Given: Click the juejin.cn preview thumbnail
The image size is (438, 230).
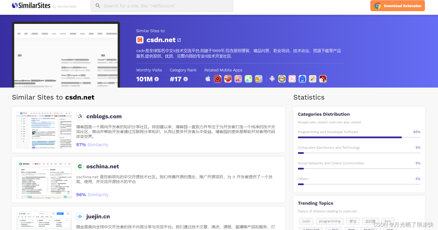Looking at the screenshot, I should (44, 221).
